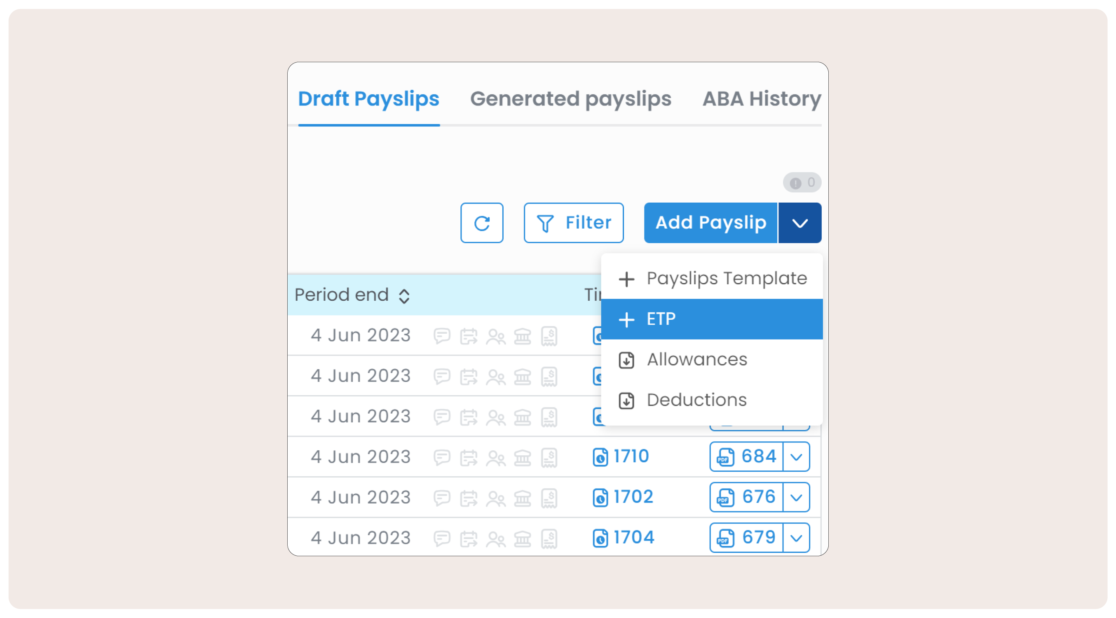Expand dropdown next to payslip 679
1116x618 pixels.
tap(796, 538)
